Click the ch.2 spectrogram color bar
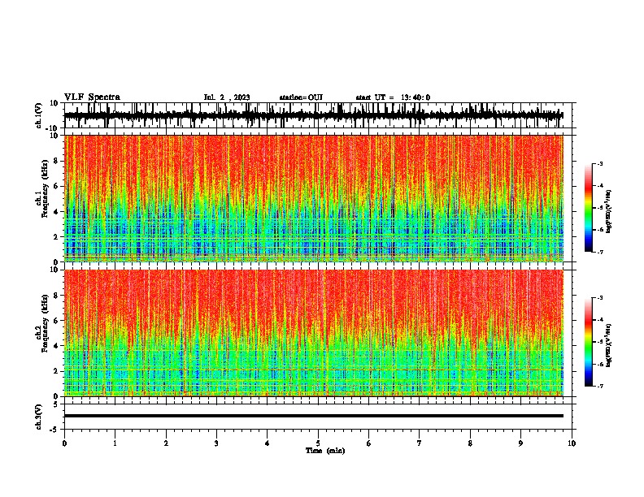 click(x=588, y=342)
